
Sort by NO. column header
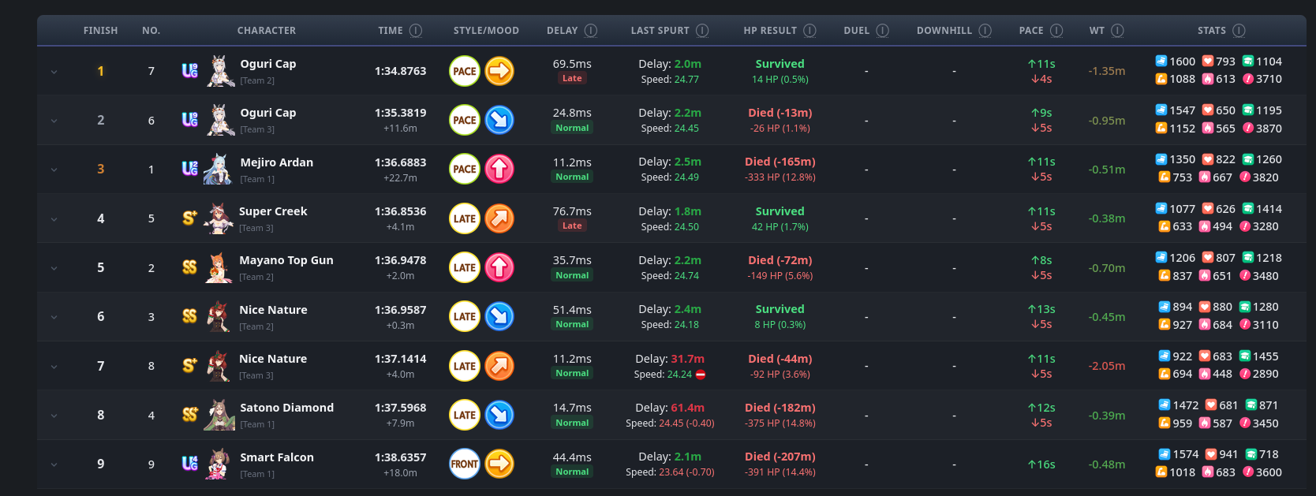[151, 31]
